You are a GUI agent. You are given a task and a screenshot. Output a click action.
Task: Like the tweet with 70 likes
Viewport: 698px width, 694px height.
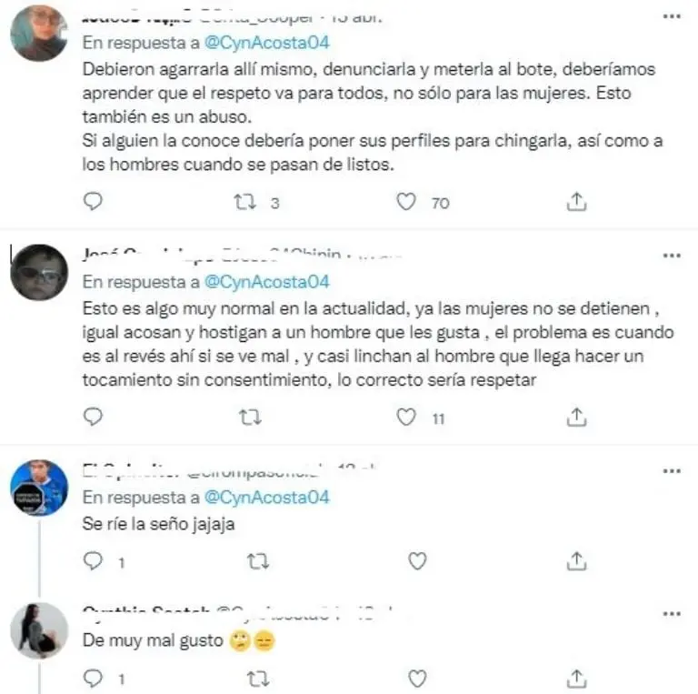[406, 201]
